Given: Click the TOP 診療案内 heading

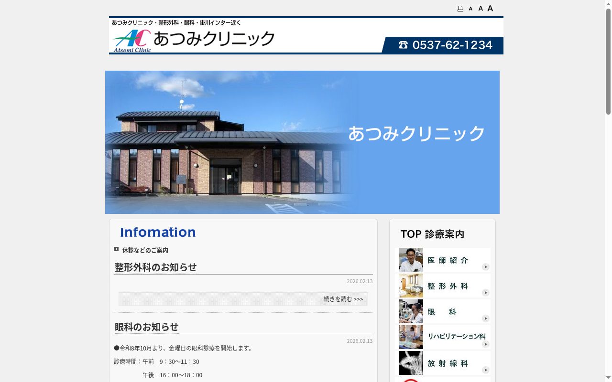Looking at the screenshot, I should [x=432, y=234].
